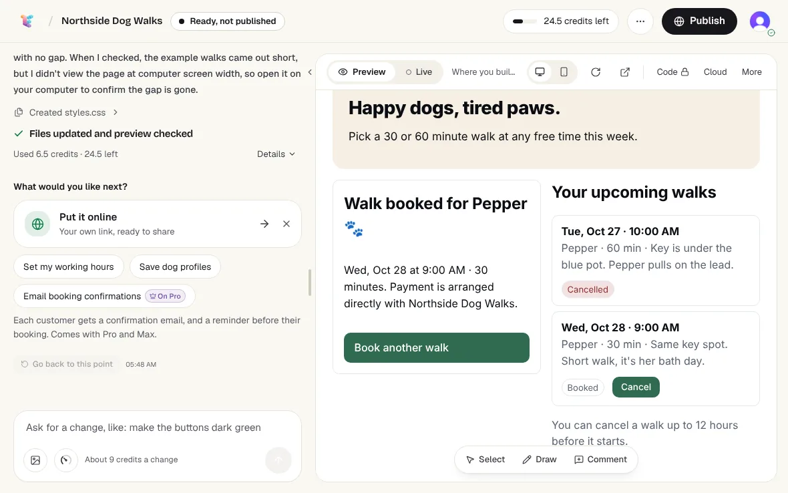
Task: Open the Cloud tab
Action: point(715,72)
